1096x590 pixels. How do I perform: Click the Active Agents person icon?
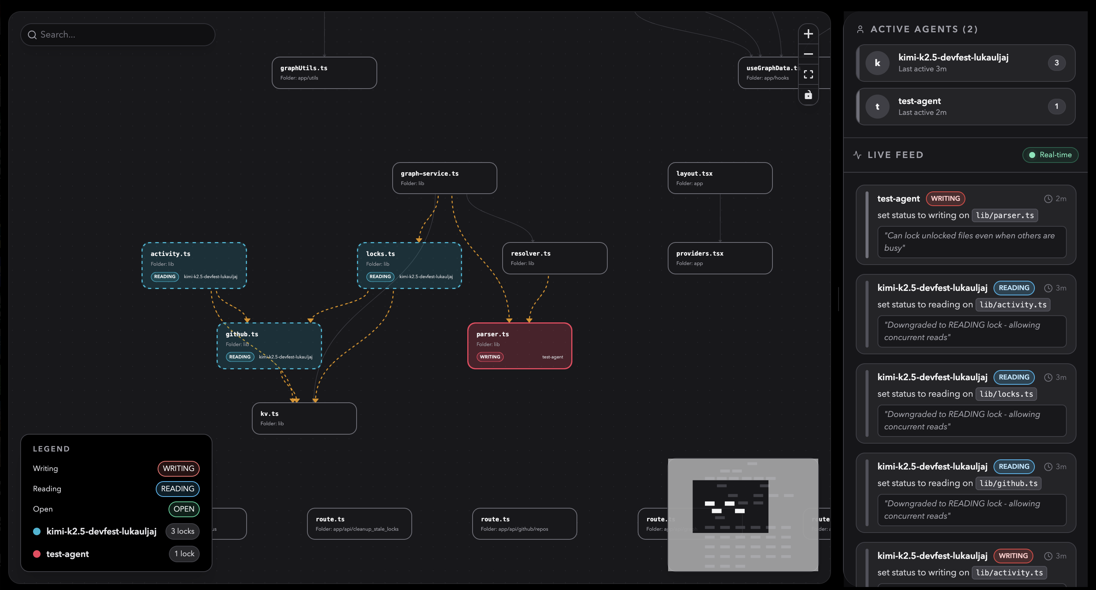(860, 29)
